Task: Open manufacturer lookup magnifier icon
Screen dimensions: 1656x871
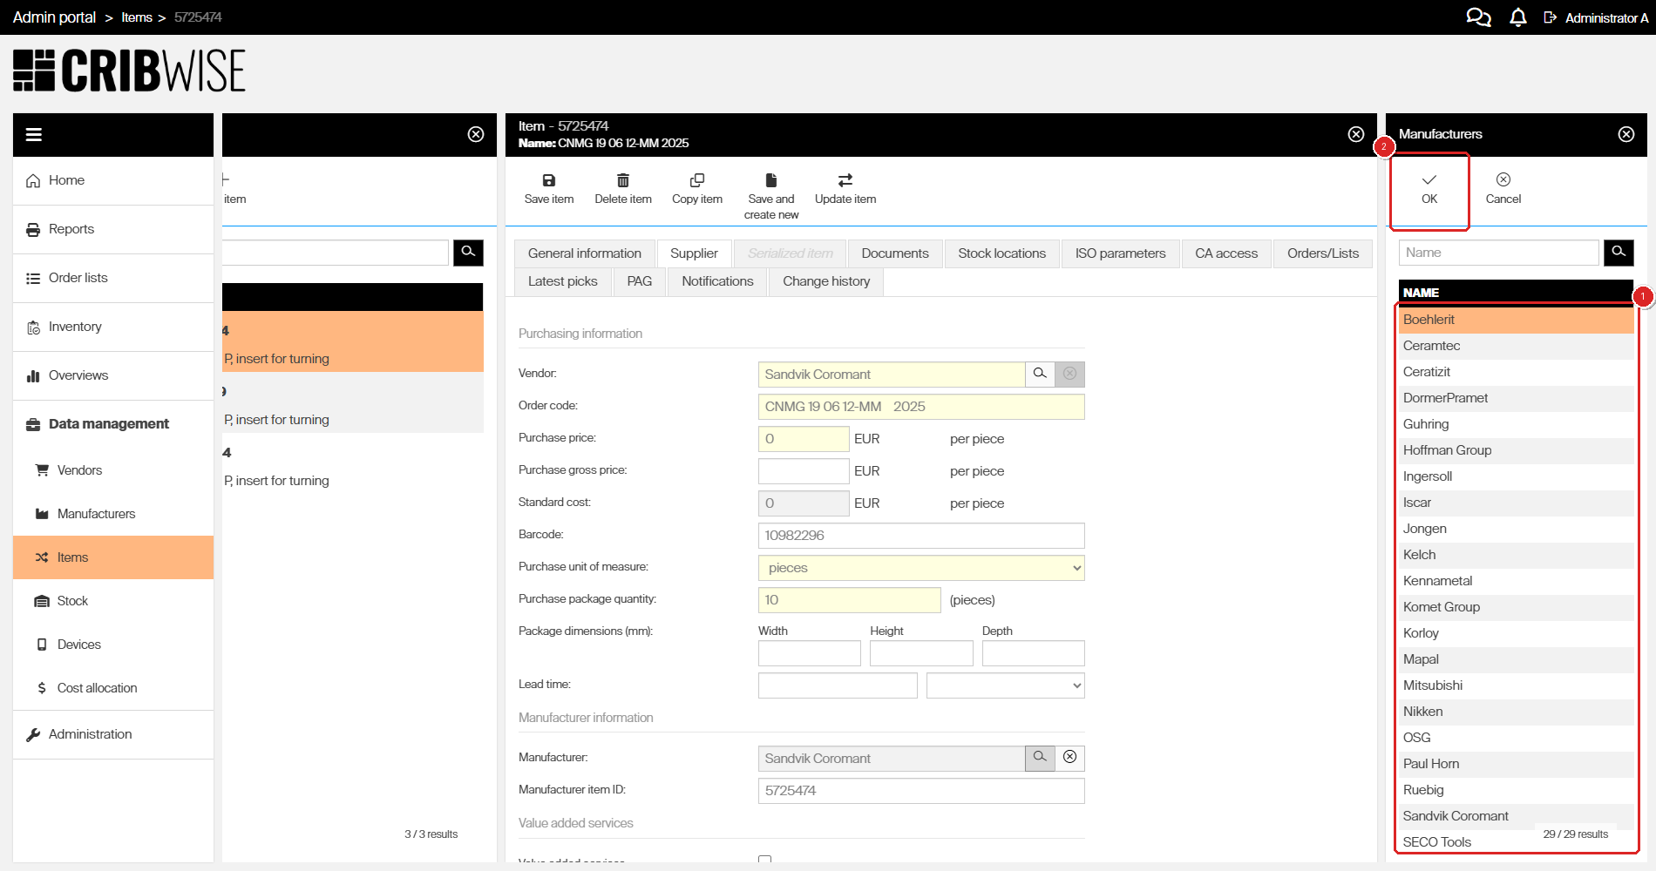Action: 1040,758
